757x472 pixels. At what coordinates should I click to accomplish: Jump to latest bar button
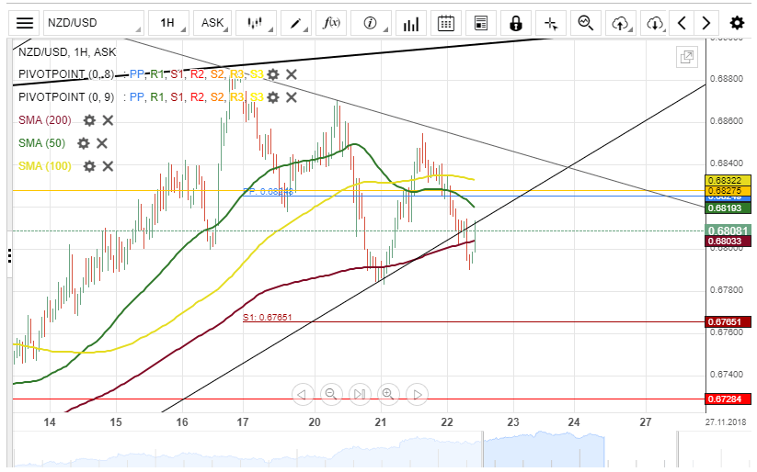pyautogui.click(x=360, y=394)
